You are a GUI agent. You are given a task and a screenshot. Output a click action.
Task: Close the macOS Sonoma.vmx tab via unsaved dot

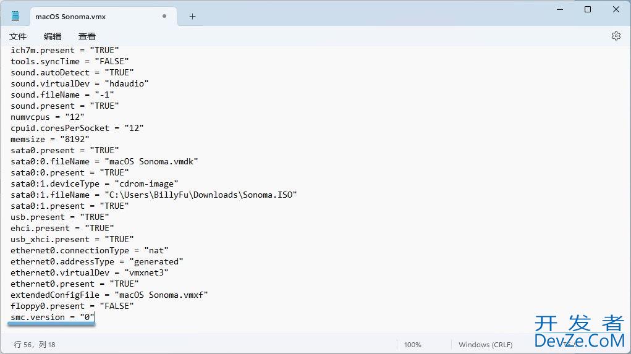click(164, 16)
